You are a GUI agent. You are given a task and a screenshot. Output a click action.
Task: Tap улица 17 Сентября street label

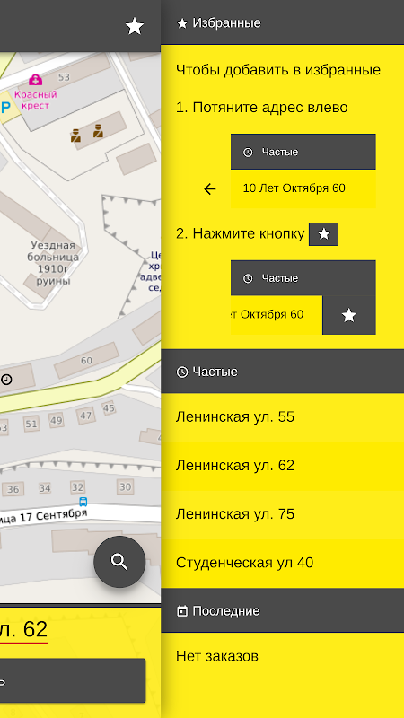tap(43, 515)
